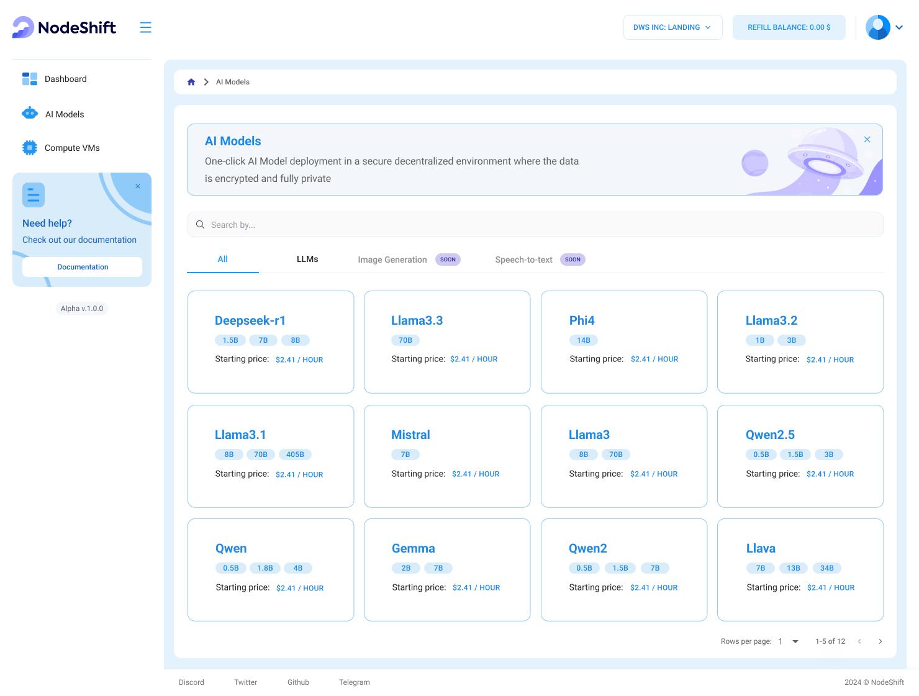This screenshot has height=696, width=919.
Task: Select the 70B tag on Llama3.3
Action: pos(405,340)
